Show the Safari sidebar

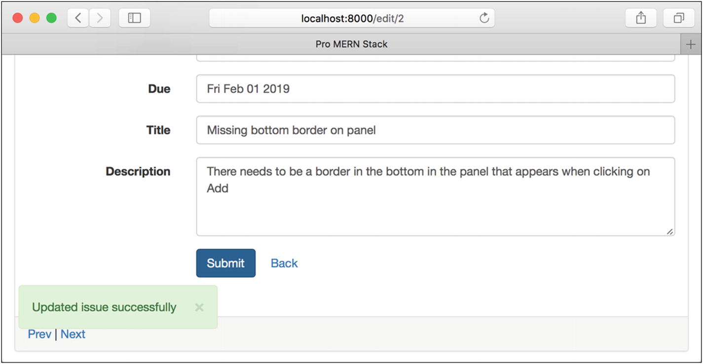(x=134, y=18)
